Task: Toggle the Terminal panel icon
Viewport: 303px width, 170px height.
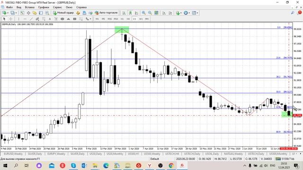Action: coord(41,13)
